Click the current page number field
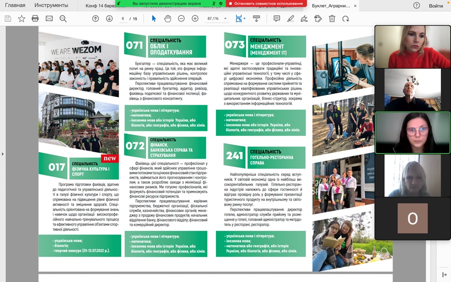The width and height of the screenshot is (451, 282). click(123, 19)
